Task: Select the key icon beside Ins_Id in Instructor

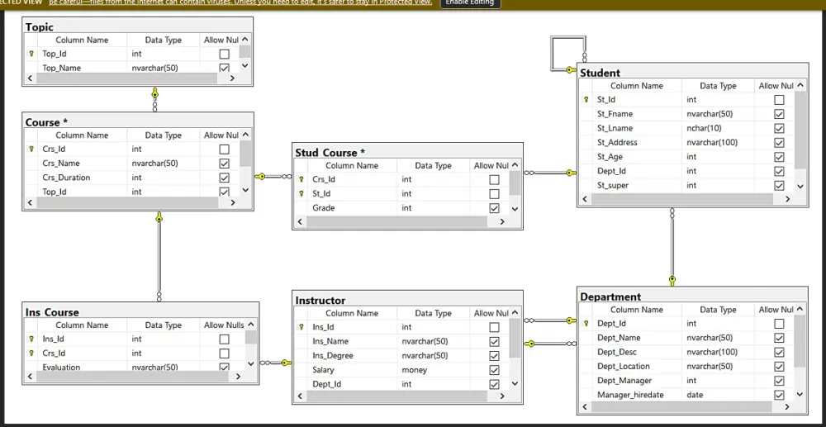Action: point(301,327)
